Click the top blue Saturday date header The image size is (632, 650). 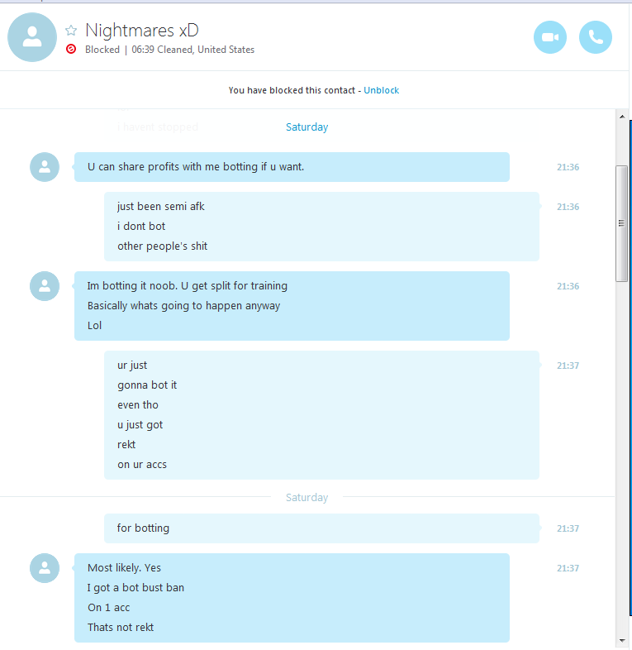click(306, 127)
